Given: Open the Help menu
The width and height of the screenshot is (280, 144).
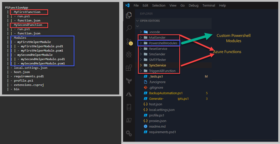Looking at the screenshot, I should (x=222, y=6).
